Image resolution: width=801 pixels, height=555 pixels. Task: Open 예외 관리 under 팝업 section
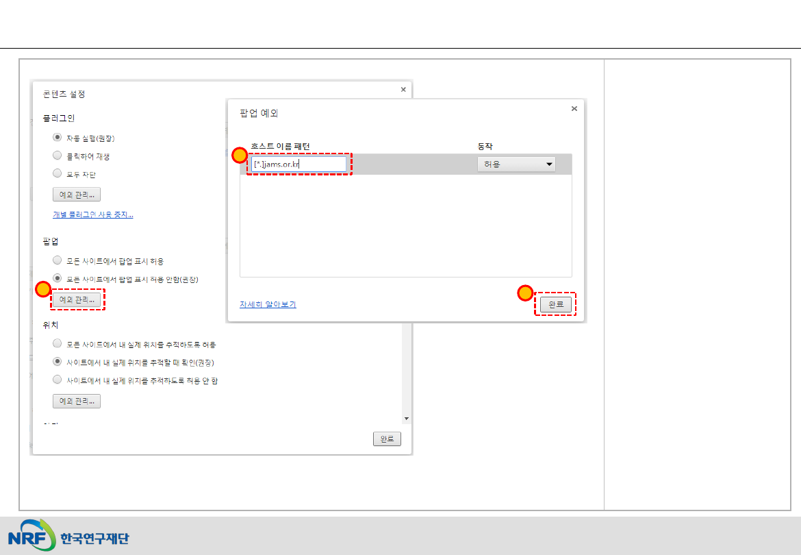(x=77, y=300)
